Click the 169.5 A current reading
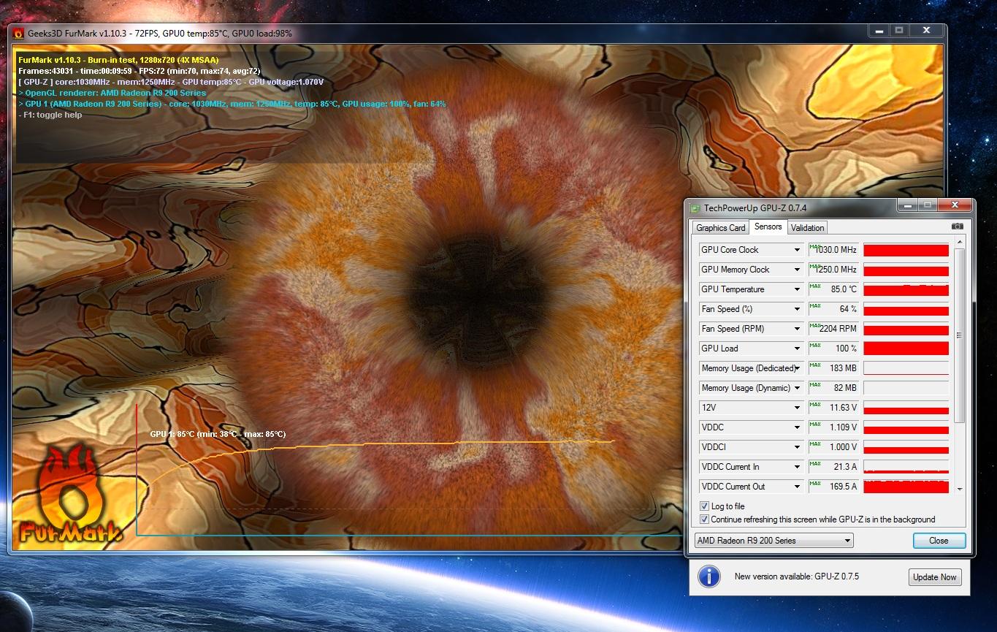The image size is (997, 632). coord(844,487)
